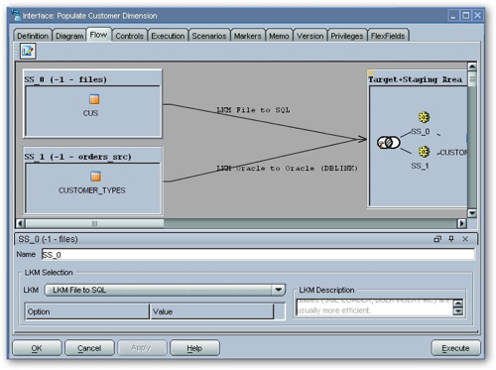
Task: Select the Target+Staging Area box title
Action: (x=416, y=79)
